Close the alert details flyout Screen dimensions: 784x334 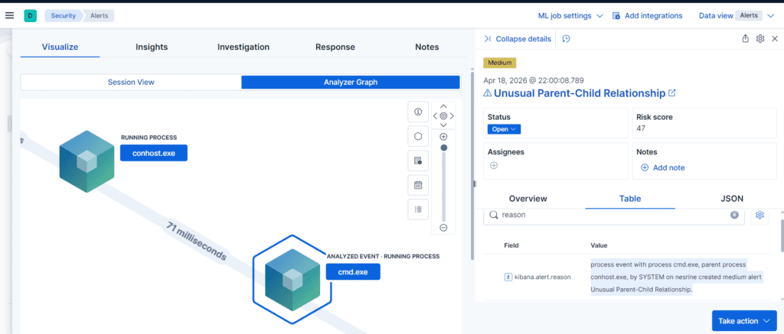coord(775,38)
